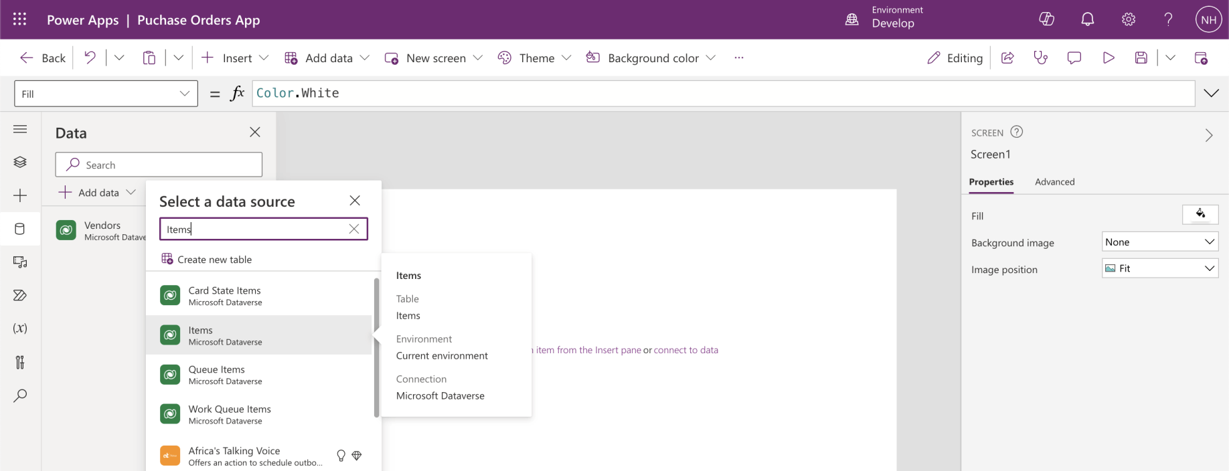The width and height of the screenshot is (1229, 471).
Task: Open the Data cylinder icon in left rail
Action: click(20, 229)
